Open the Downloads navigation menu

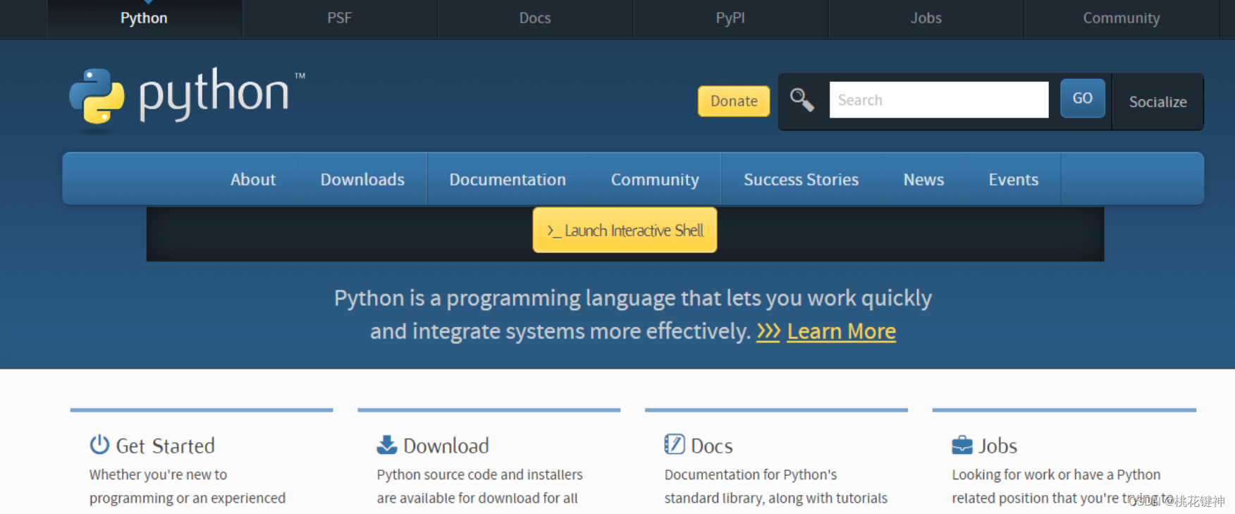(362, 179)
